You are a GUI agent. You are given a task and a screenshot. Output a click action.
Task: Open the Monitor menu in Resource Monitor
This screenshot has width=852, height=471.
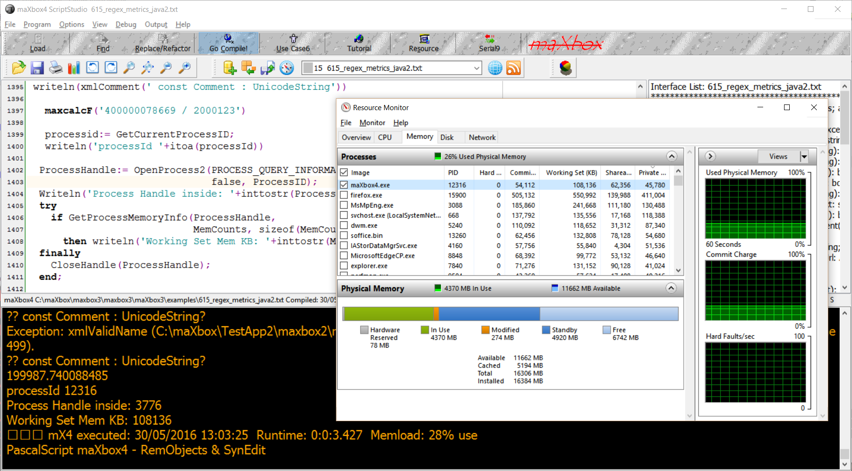pyautogui.click(x=373, y=122)
